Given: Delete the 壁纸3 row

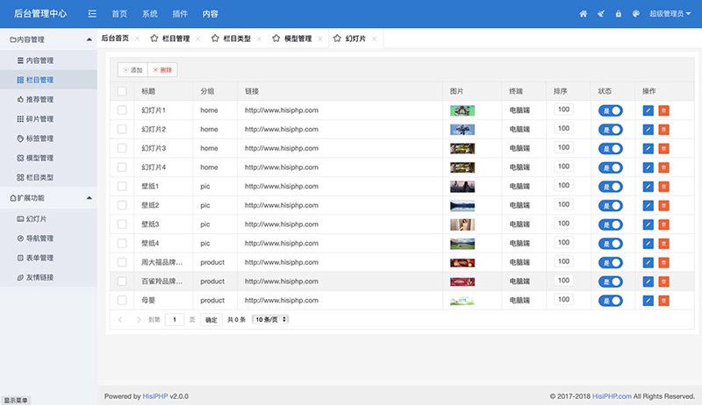Looking at the screenshot, I should point(664,224).
